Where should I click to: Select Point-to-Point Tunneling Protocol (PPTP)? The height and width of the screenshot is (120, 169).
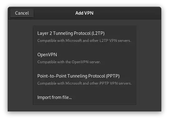[84, 79]
